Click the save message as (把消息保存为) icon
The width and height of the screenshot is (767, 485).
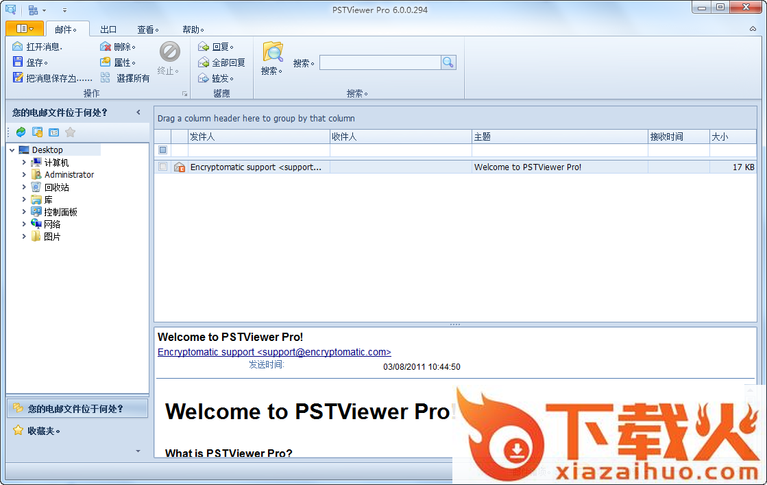(x=18, y=78)
